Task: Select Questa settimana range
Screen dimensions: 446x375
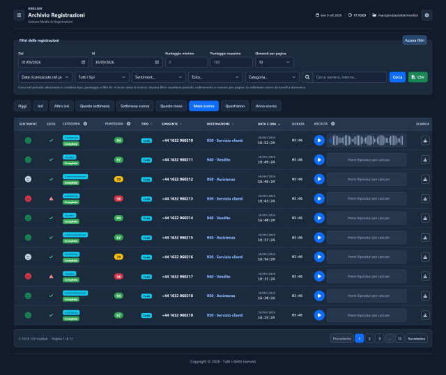Action: pos(95,106)
